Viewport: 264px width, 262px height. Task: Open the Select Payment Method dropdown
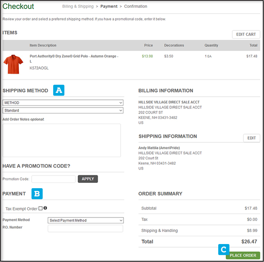[85, 220]
